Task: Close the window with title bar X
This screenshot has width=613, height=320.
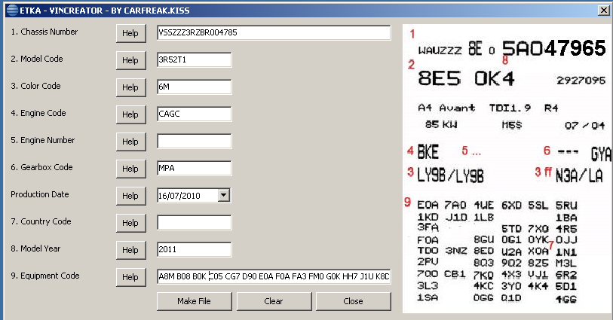Action: click(604, 10)
